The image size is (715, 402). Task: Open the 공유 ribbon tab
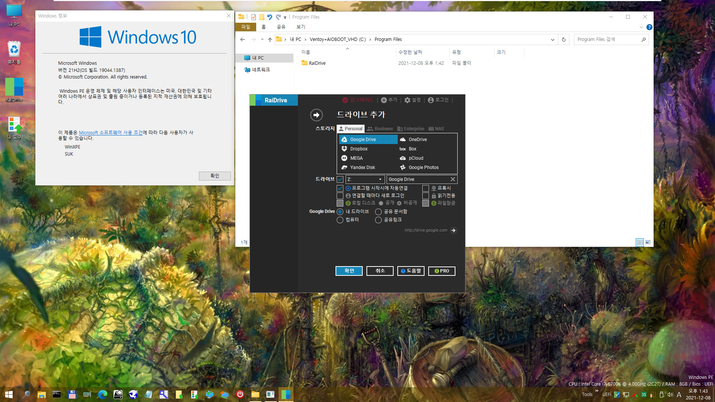click(281, 27)
